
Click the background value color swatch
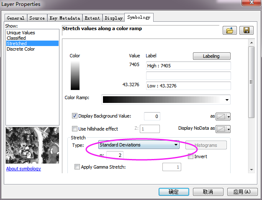click(221, 117)
